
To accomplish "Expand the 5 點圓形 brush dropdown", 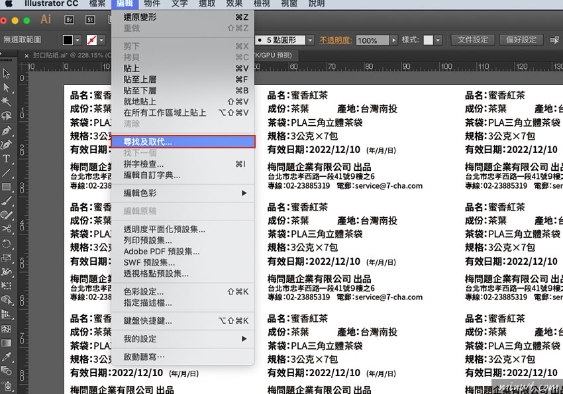I will point(310,40).
